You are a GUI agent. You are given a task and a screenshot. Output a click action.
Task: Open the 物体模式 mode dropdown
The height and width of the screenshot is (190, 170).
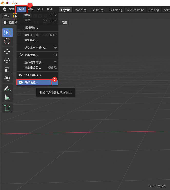10,23
